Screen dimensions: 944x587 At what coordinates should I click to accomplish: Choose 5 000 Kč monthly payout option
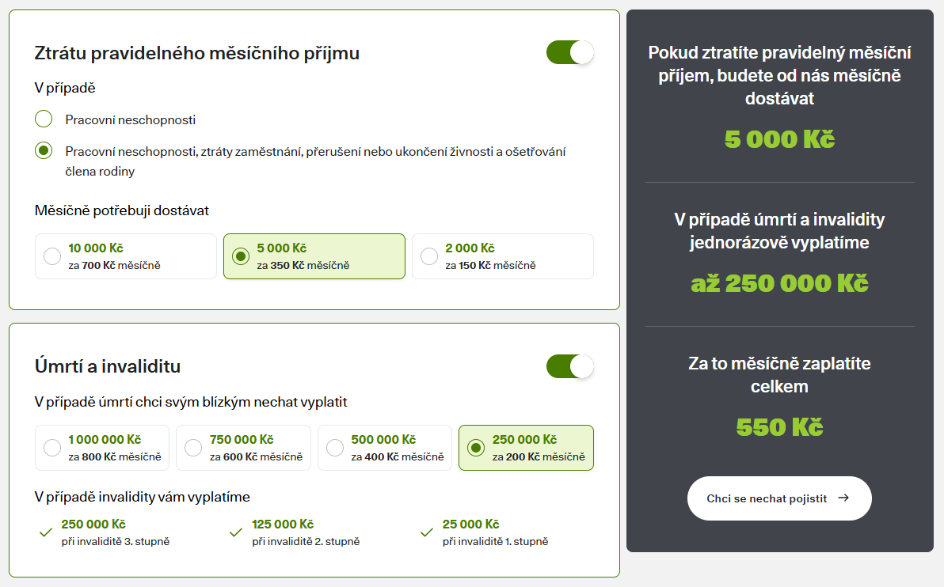241,256
